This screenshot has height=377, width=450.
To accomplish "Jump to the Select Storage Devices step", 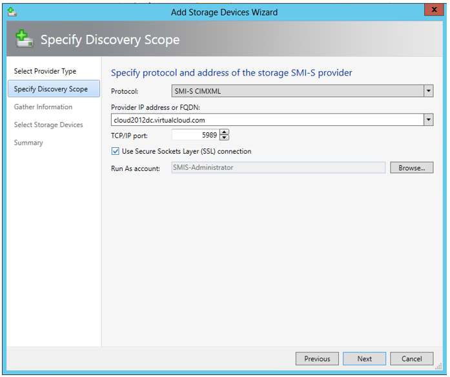I will pyautogui.click(x=48, y=125).
